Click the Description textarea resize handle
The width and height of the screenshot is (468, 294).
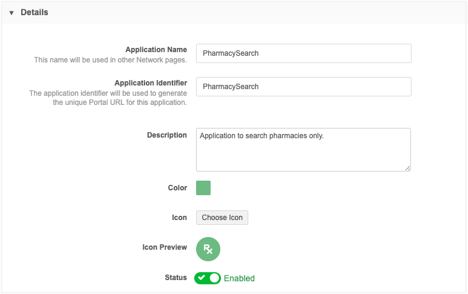point(407,168)
